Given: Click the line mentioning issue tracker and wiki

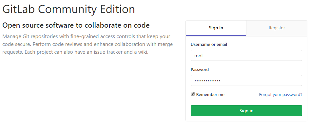Looking at the screenshot, I should coord(75,52).
